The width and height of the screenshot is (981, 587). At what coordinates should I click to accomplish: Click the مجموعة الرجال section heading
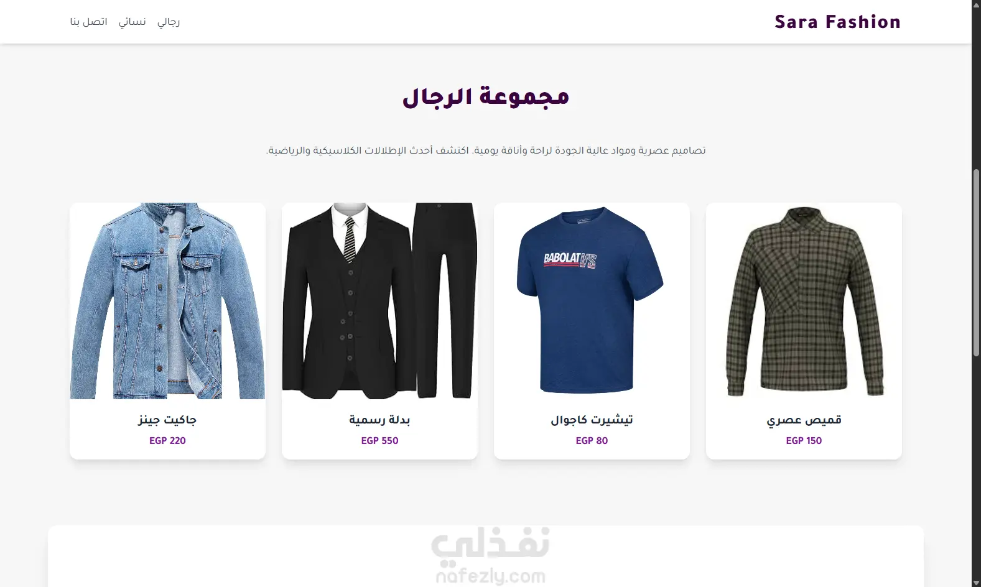(486, 97)
